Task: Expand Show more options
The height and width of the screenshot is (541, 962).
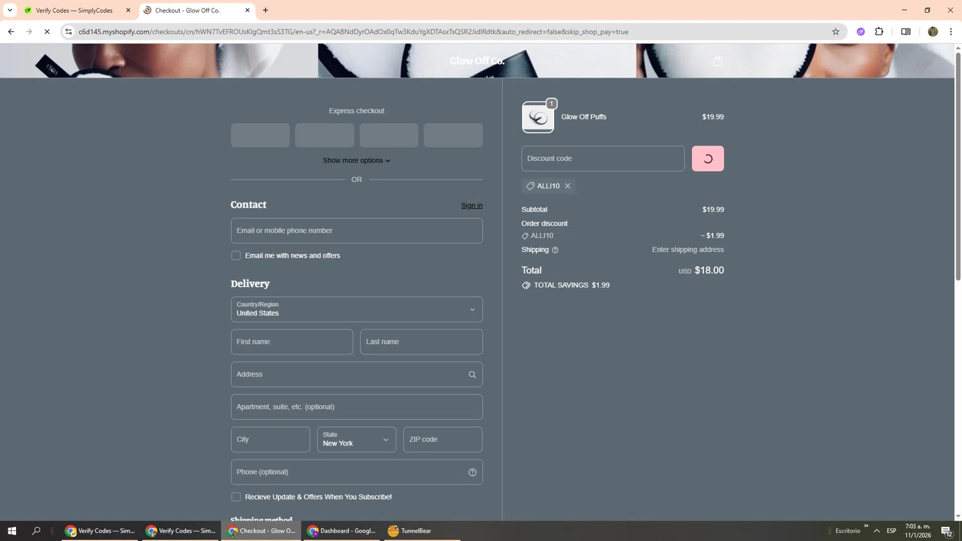Action: (357, 160)
